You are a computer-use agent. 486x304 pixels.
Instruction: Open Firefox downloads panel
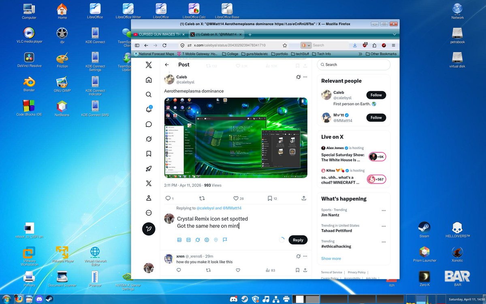click(x=355, y=45)
